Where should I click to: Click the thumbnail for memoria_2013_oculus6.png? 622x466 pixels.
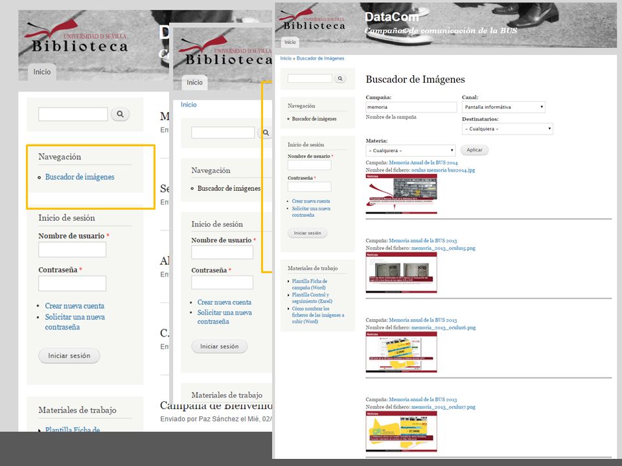[x=401, y=352]
